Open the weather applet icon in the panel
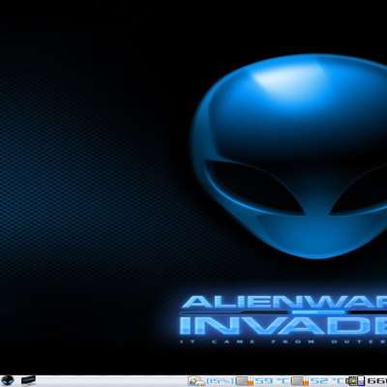Viewport: 387px width, 387px height. 196,381
